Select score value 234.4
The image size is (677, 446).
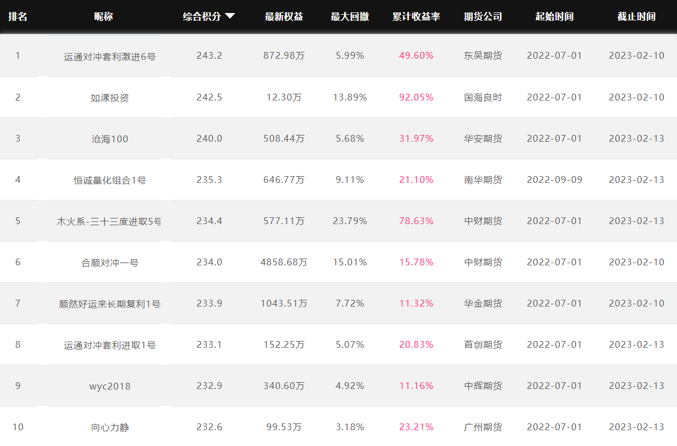(209, 221)
